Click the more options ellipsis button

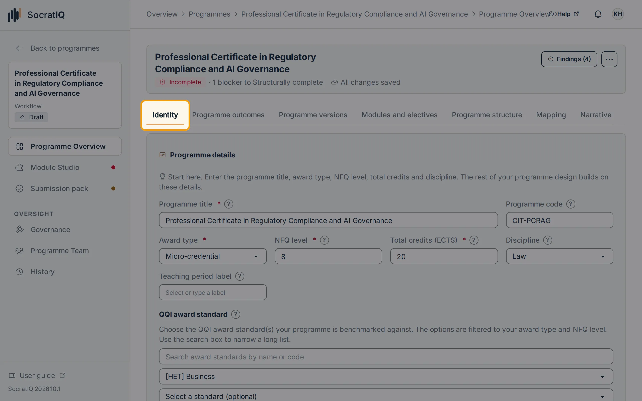click(x=609, y=59)
